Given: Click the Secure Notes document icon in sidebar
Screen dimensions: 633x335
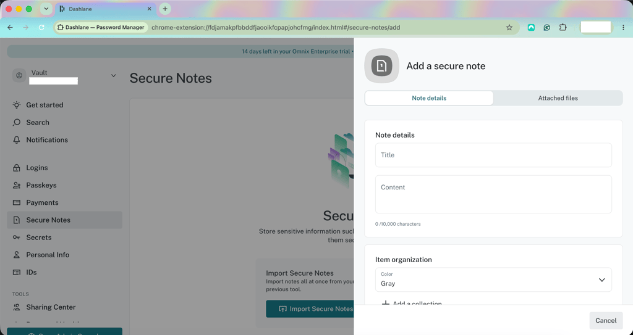Looking at the screenshot, I should coord(17,220).
